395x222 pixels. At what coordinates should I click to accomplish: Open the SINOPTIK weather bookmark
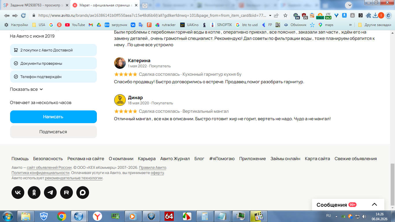[x=221, y=25]
